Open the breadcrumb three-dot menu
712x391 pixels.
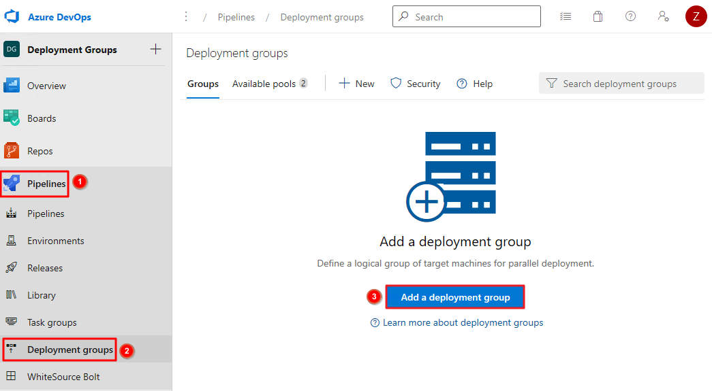(186, 17)
